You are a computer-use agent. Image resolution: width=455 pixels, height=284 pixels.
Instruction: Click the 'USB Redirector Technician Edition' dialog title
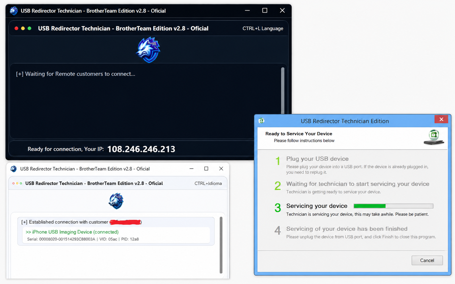[345, 121]
